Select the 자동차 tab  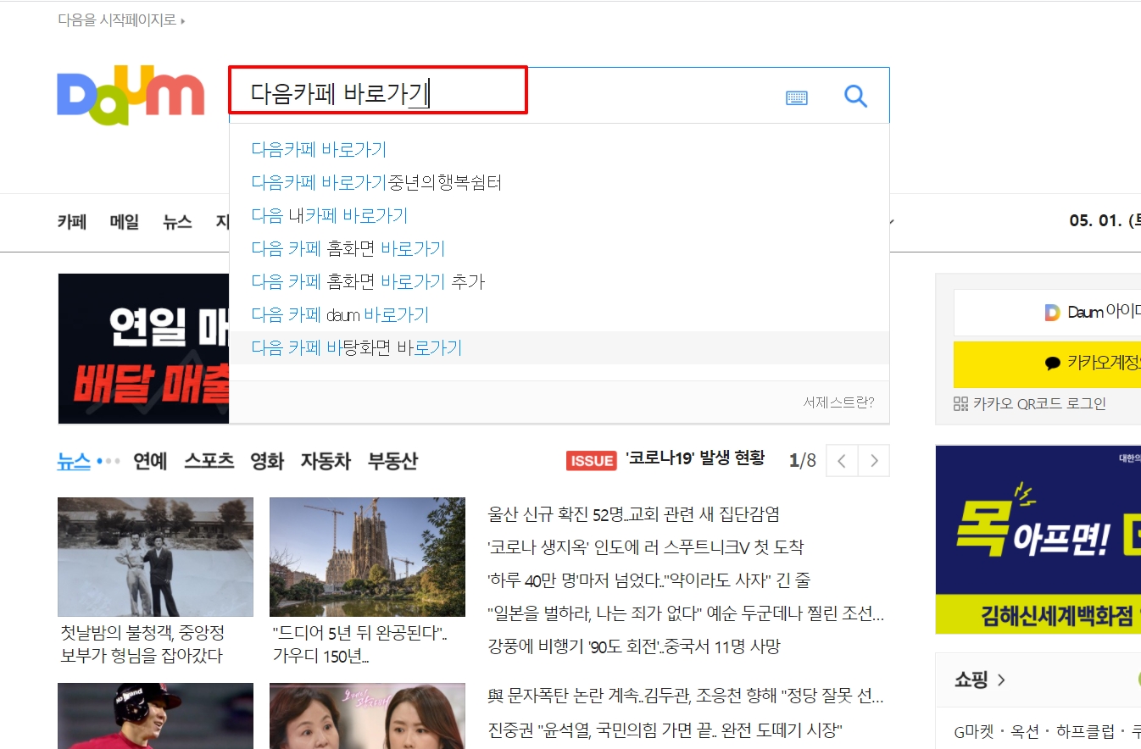326,461
